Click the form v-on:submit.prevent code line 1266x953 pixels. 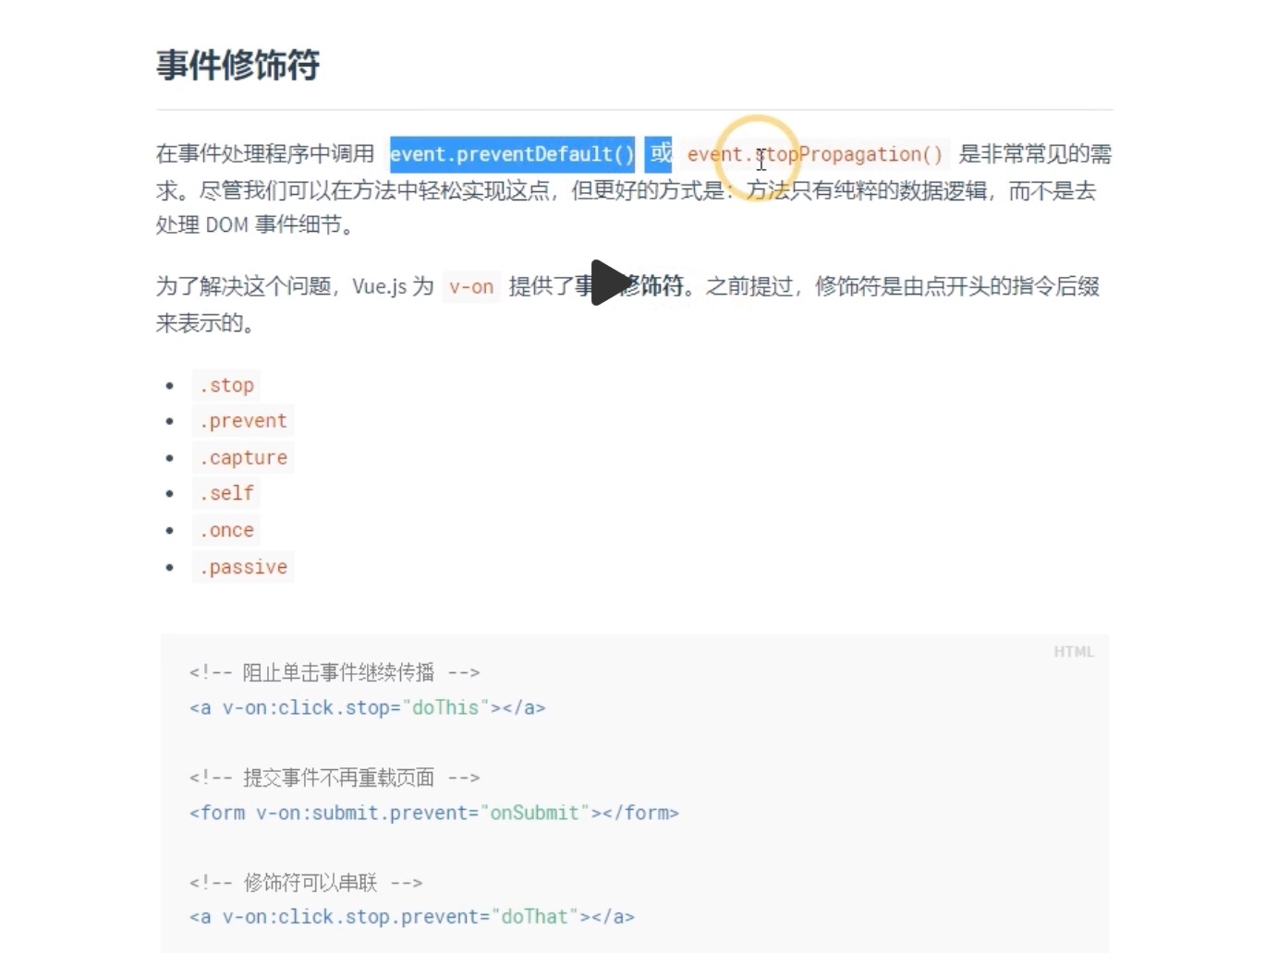pos(434,813)
